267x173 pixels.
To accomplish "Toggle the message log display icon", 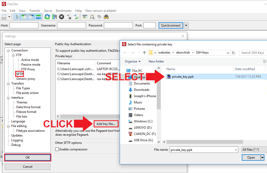I will (x=17, y=17).
